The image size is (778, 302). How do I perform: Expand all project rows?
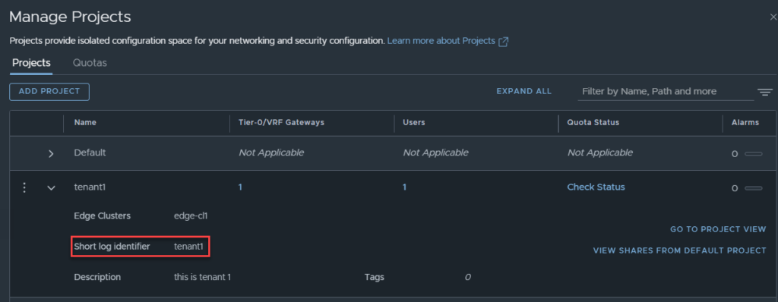524,91
